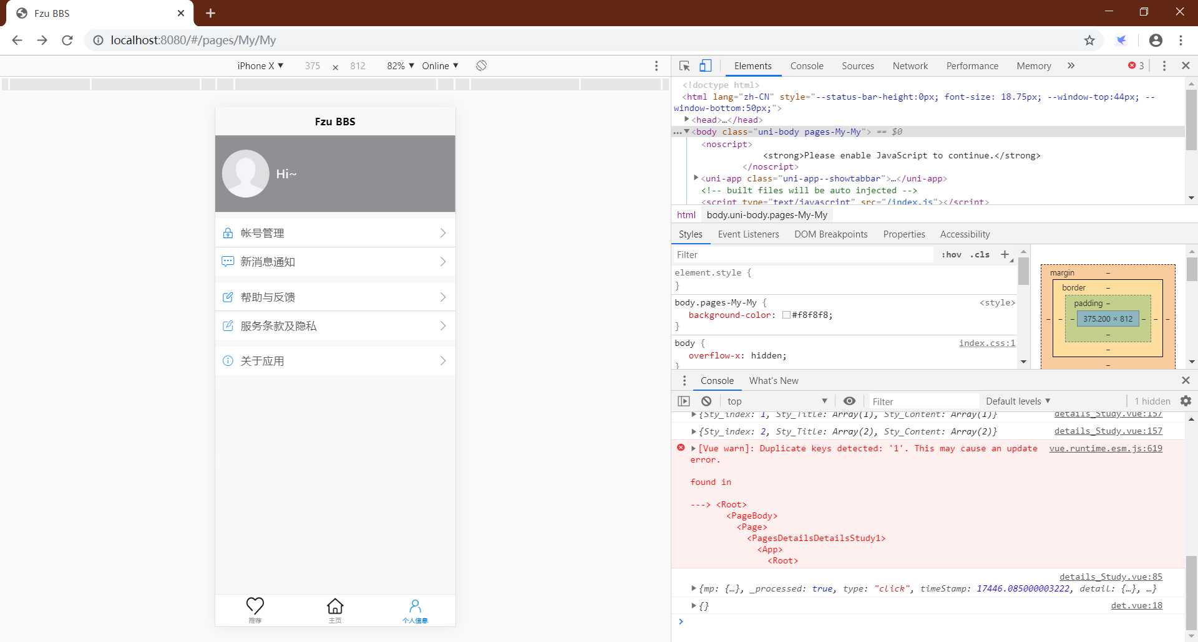The width and height of the screenshot is (1198, 642).
Task: Close the Fzu BBS tab
Action: click(x=181, y=13)
